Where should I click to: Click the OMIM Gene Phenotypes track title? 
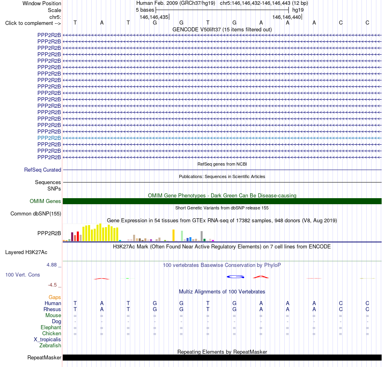[x=222, y=195]
